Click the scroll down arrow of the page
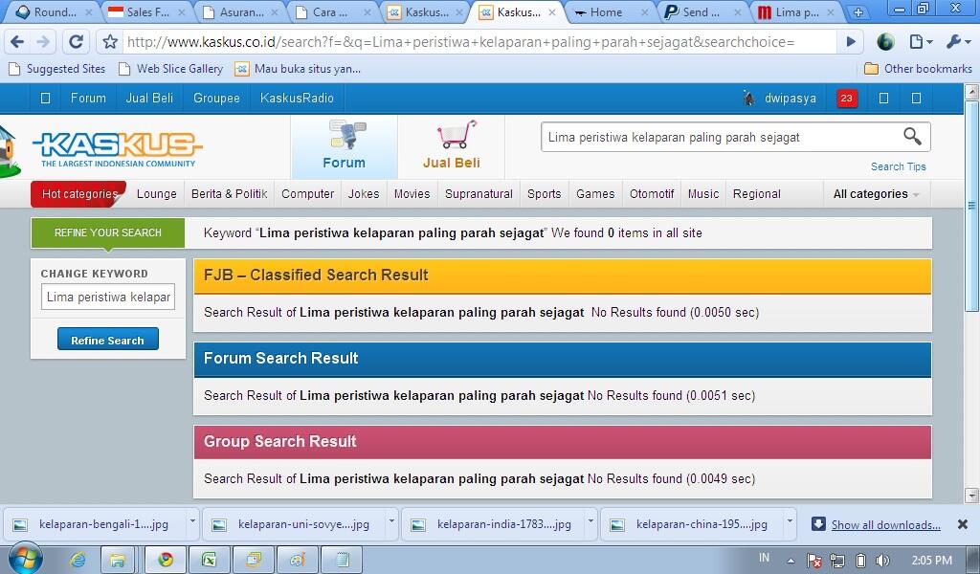This screenshot has height=574, width=980. click(x=972, y=496)
